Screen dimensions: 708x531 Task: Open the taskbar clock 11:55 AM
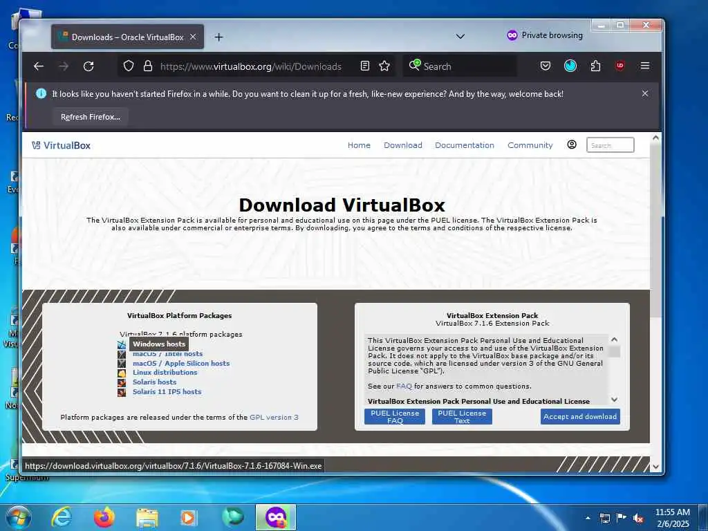click(x=672, y=517)
